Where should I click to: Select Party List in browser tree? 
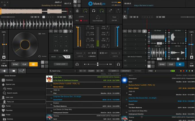click(23, 102)
